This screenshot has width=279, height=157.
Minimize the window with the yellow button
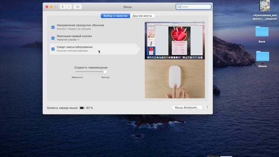pyautogui.click(x=51, y=7)
